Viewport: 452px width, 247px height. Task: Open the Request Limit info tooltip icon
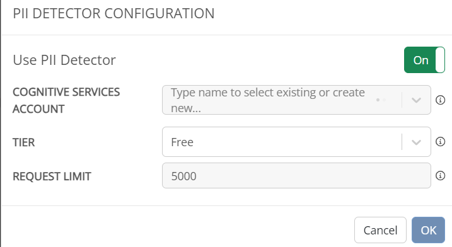click(x=440, y=176)
